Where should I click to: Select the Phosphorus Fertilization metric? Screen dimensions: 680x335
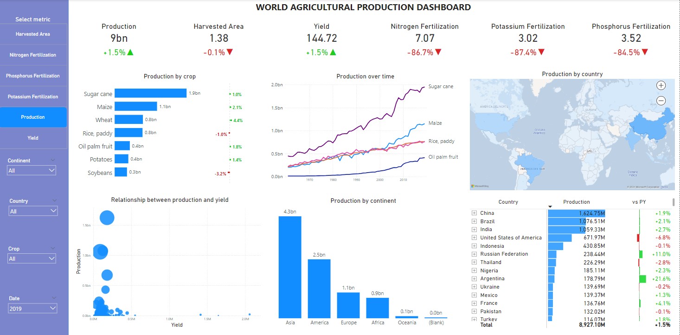[33, 76]
